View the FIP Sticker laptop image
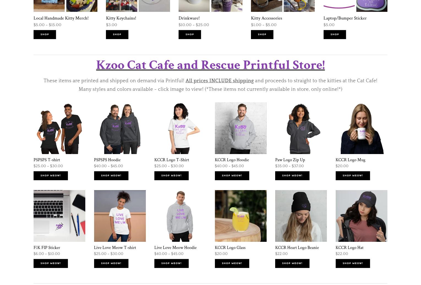 click(x=59, y=216)
